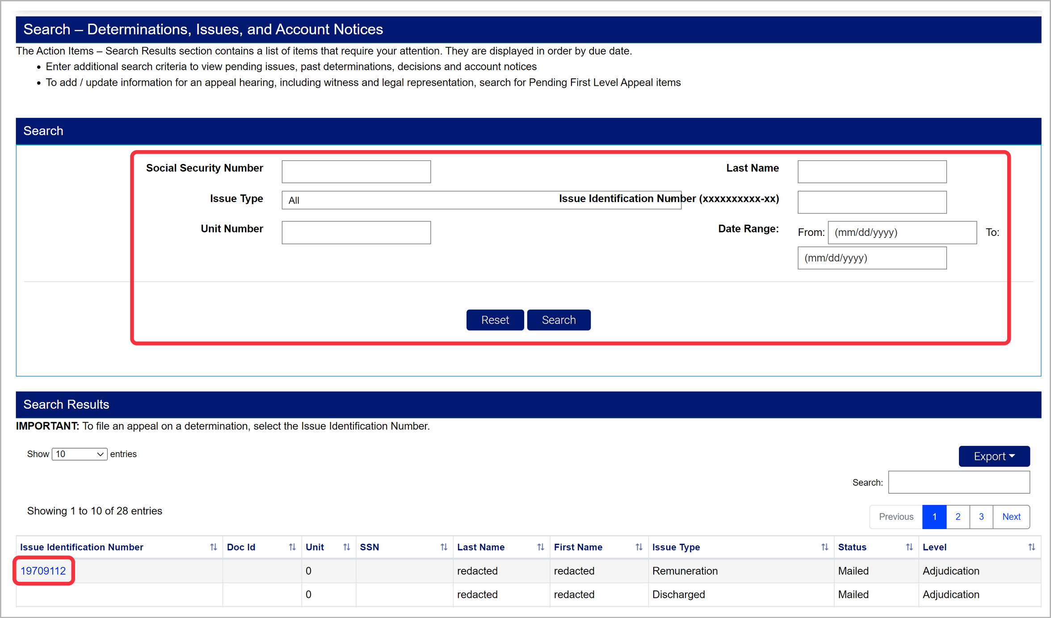1051x618 pixels.
Task: Click the blue Search button
Action: click(x=559, y=320)
